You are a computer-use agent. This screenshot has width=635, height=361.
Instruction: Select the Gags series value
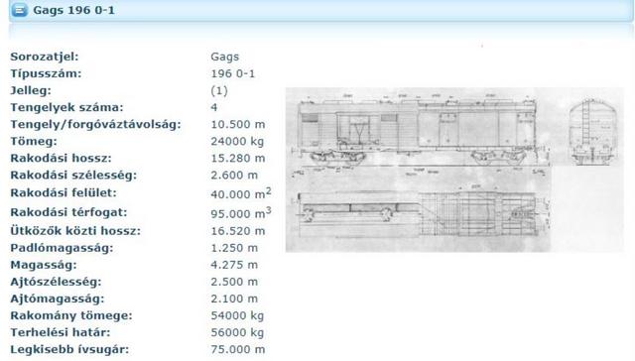tap(225, 57)
